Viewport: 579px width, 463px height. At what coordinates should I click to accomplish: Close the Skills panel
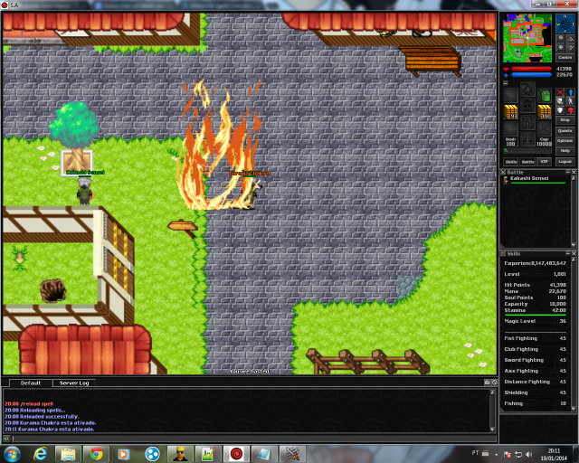574,253
